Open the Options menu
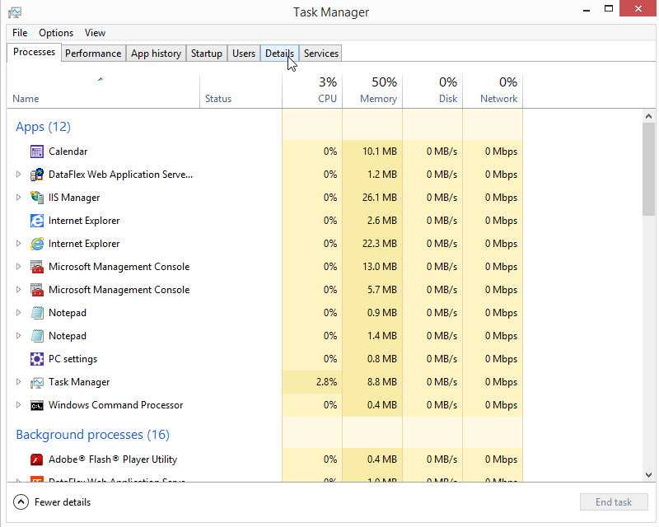The height and width of the screenshot is (527, 659). (x=56, y=33)
